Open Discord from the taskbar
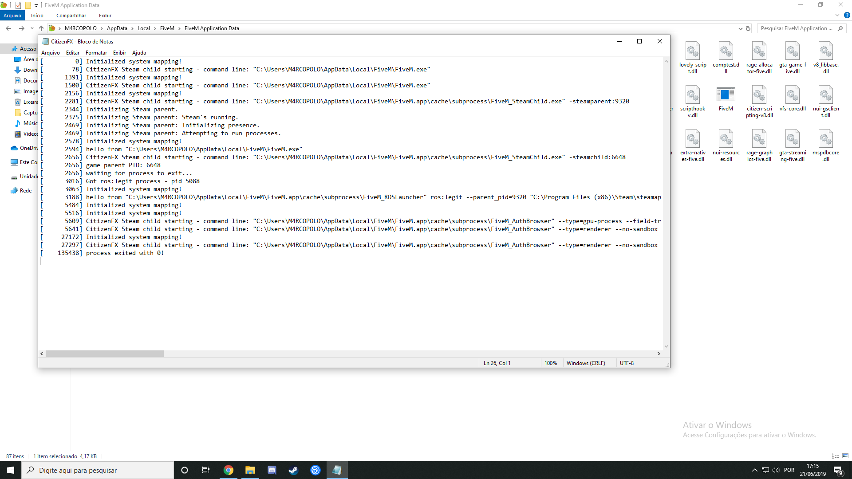The width and height of the screenshot is (852, 479). tap(272, 470)
